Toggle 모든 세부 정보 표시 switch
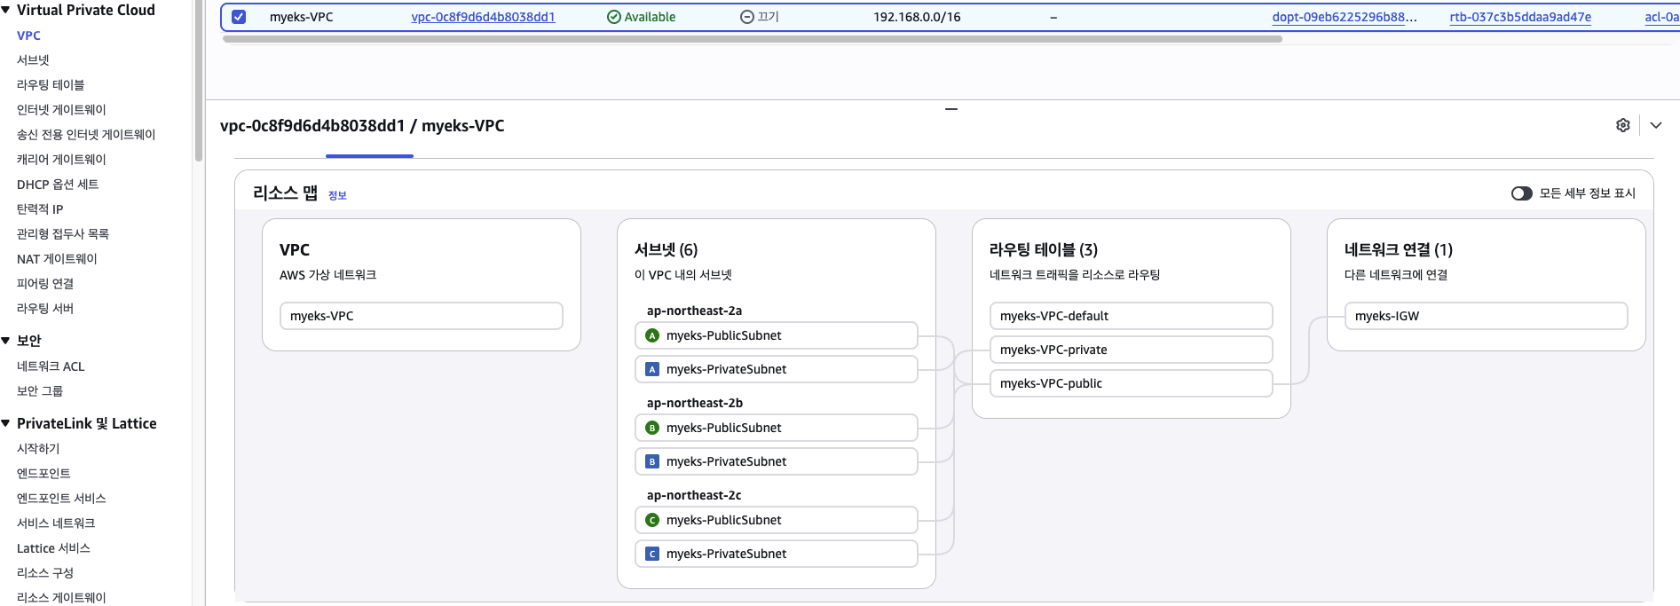The height and width of the screenshot is (606, 1680). click(x=1522, y=193)
